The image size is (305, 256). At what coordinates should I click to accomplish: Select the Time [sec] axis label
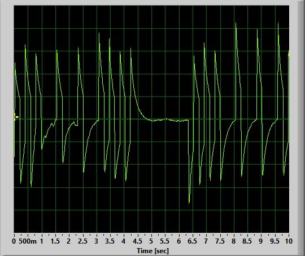click(152, 251)
